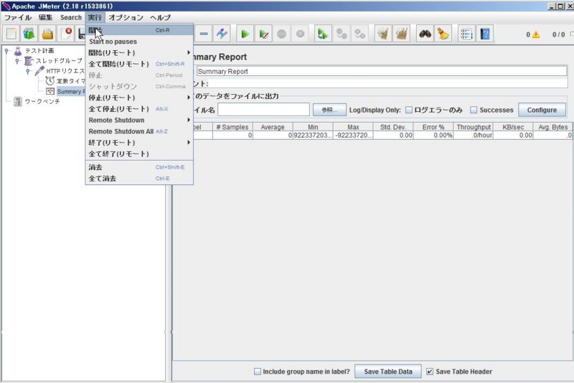
Task: Expand 開始(リモート) submenu arrow
Action: (189, 52)
